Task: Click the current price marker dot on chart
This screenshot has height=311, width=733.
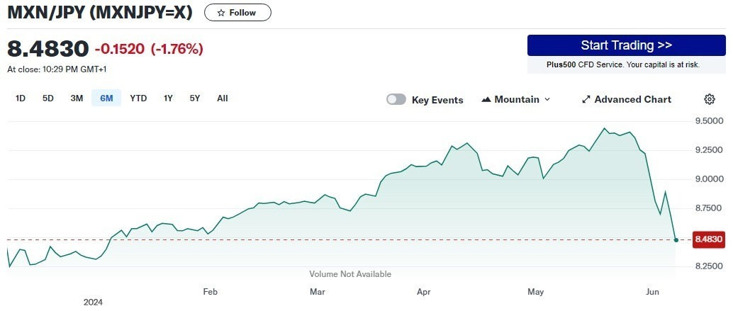Action: pyautogui.click(x=676, y=240)
